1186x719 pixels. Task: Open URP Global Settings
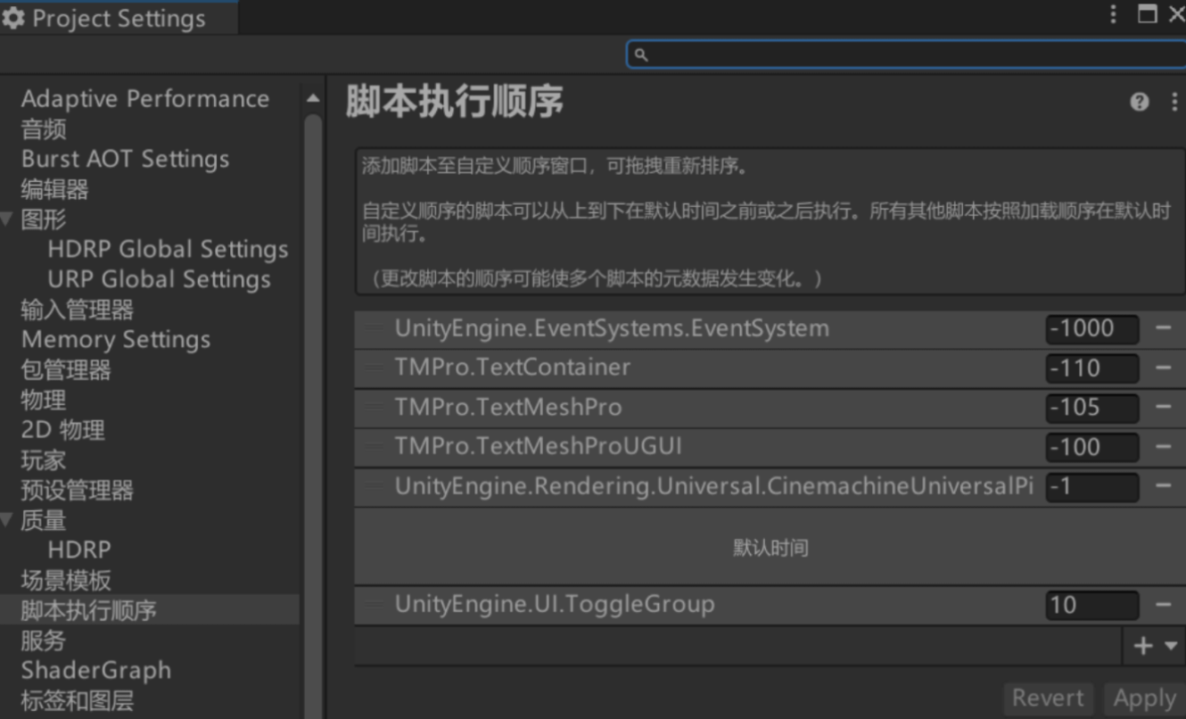[159, 279]
